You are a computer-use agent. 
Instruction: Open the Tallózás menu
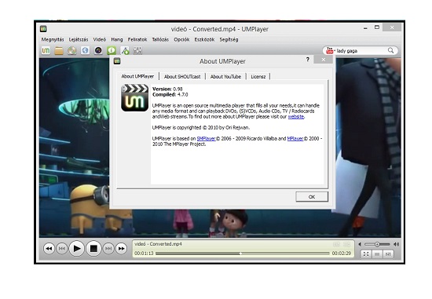160,39
